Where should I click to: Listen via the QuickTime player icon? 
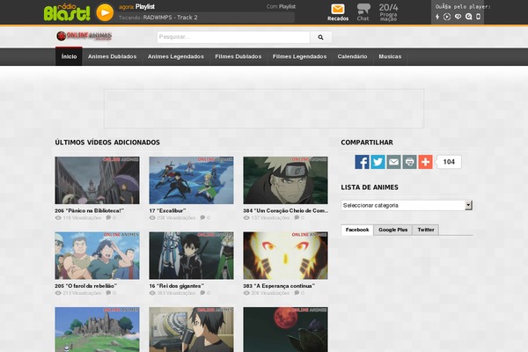point(468,17)
